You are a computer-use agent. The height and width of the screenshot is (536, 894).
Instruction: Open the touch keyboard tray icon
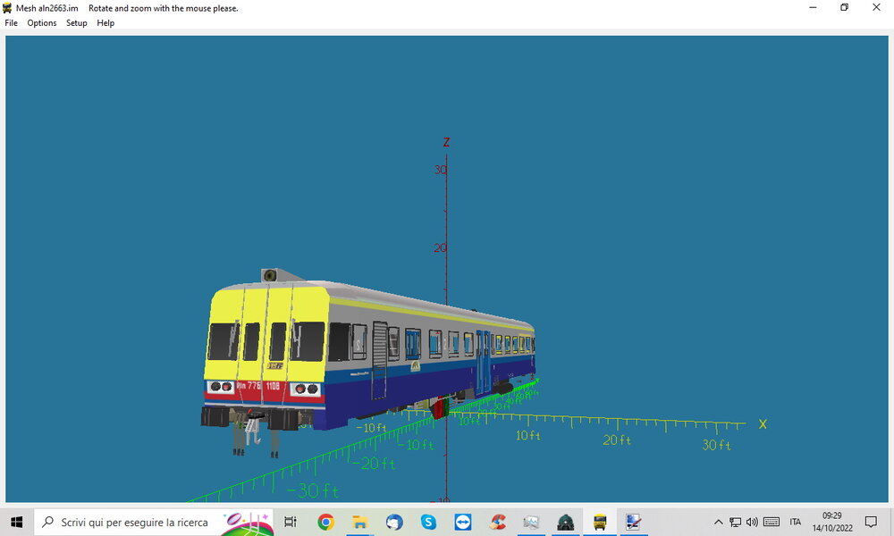[772, 522]
